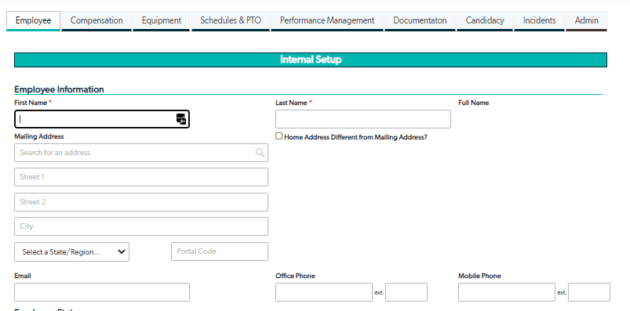Click the Postal Code field
630x311 pixels.
[220, 251]
